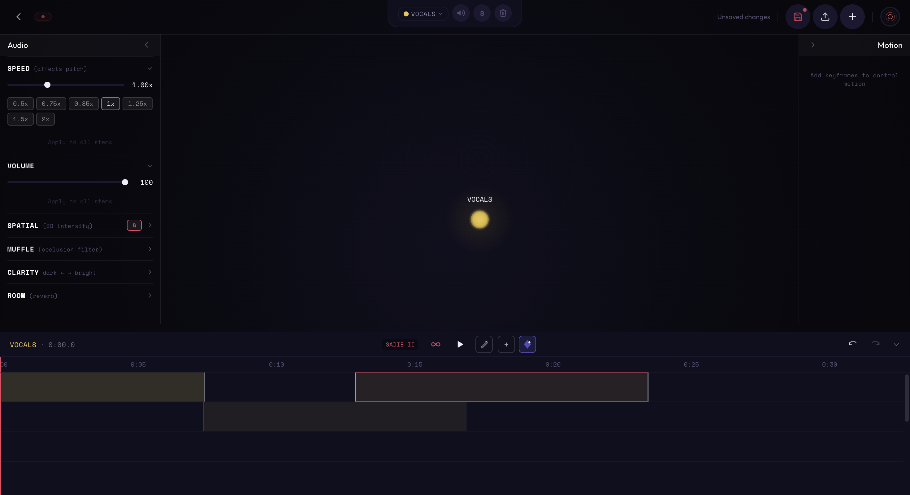Click the Unsaved changes status text
Viewport: 910px width, 495px height.
[743, 17]
